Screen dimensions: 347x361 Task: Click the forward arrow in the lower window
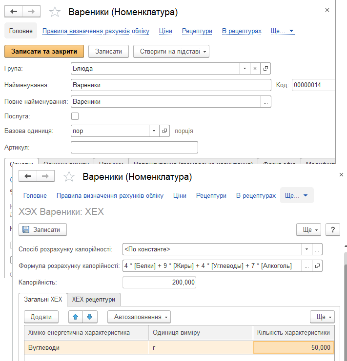(45, 176)
